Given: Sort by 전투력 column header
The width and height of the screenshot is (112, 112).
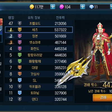Looking at the screenshot, I should pos(60,18).
